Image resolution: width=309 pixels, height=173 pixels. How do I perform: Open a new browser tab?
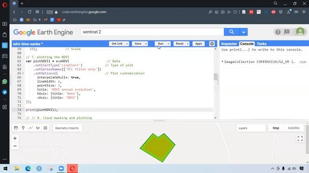point(22,3)
